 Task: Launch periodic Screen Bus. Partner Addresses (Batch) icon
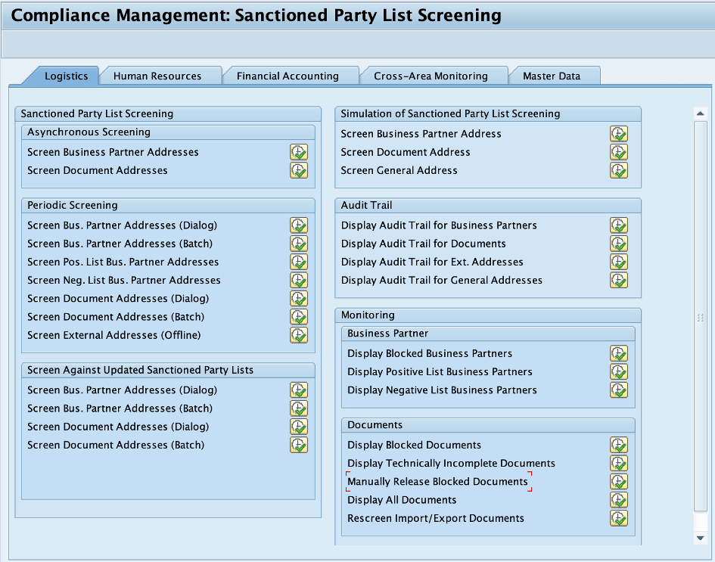[x=299, y=244]
